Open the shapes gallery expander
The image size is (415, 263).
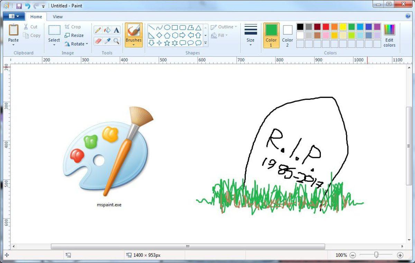(205, 43)
